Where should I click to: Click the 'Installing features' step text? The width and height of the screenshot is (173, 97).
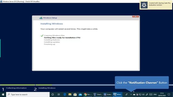tap(52, 40)
